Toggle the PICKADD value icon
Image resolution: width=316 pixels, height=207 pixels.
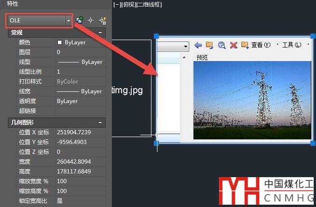click(x=80, y=21)
